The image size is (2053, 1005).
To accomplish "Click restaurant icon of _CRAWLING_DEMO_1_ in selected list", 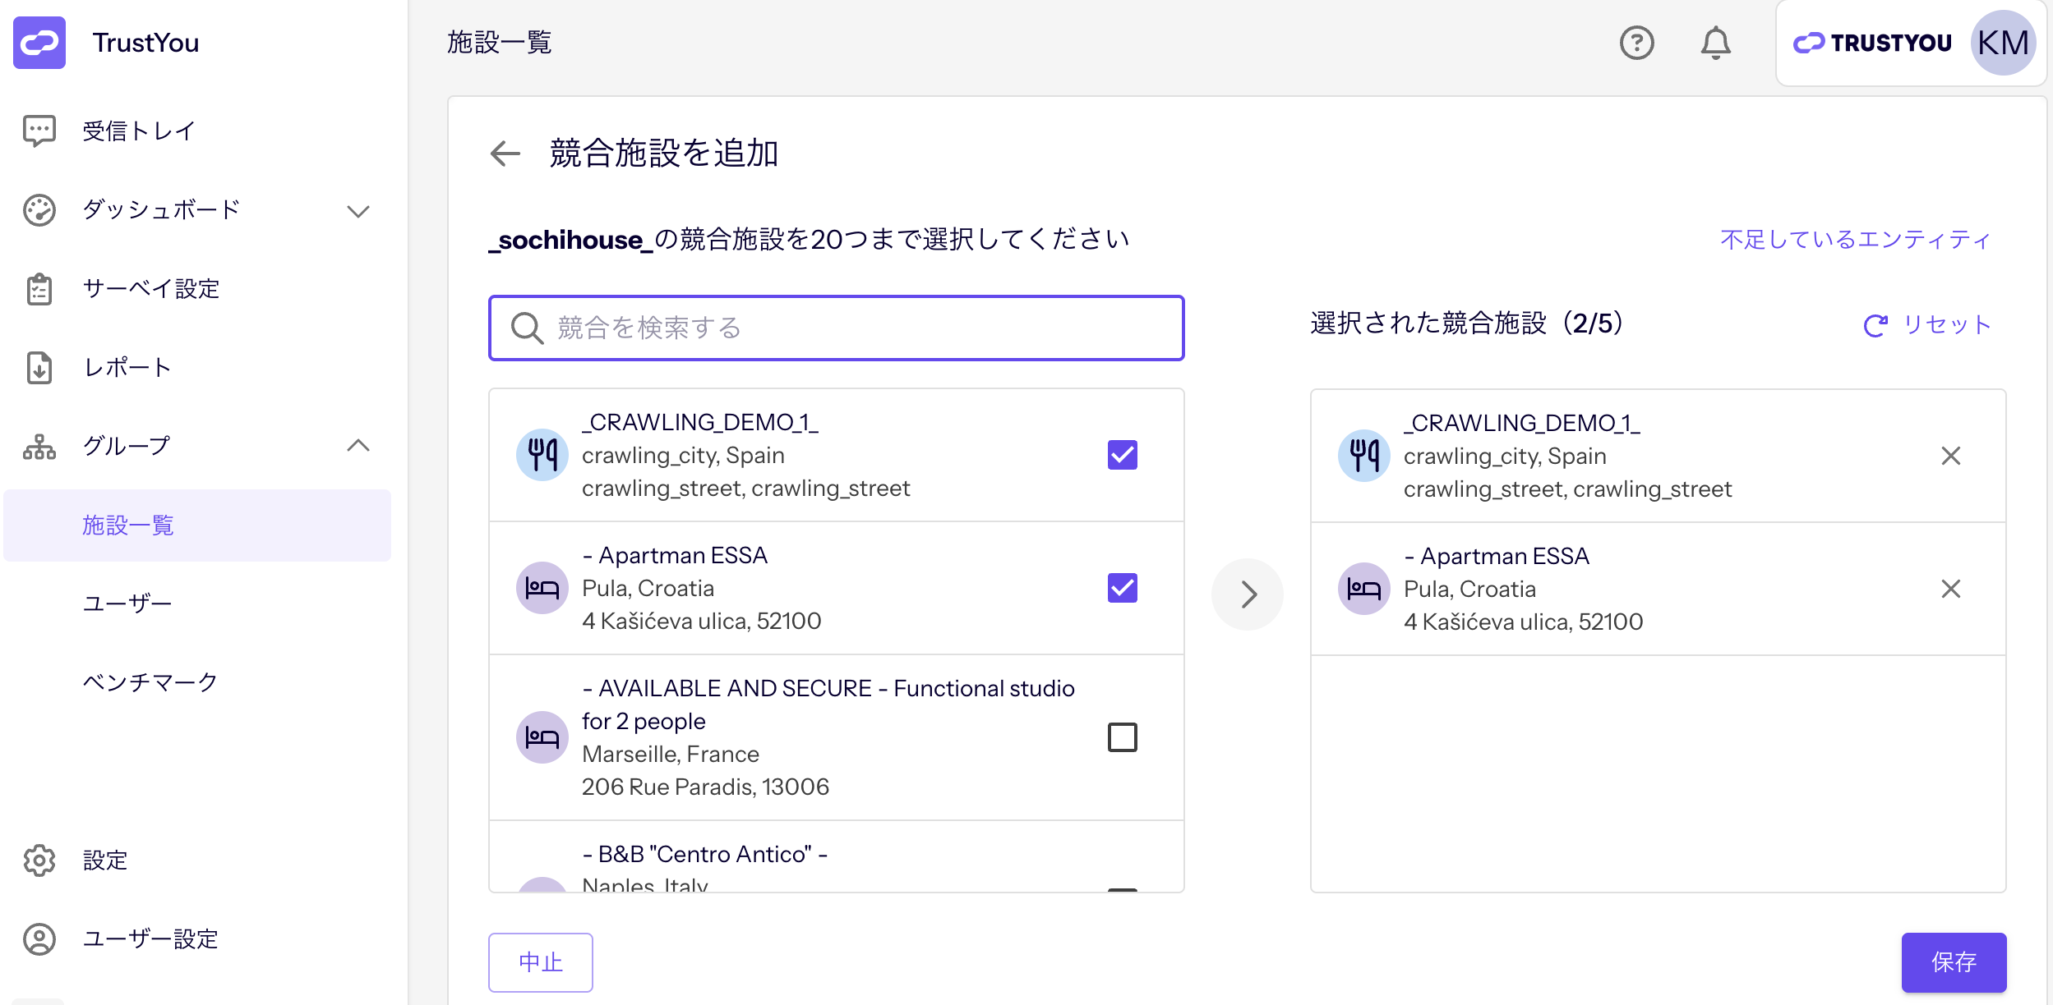I will tap(1364, 456).
